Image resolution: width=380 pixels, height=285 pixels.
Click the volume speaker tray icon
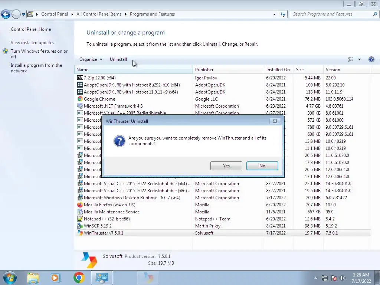[x=343, y=278]
